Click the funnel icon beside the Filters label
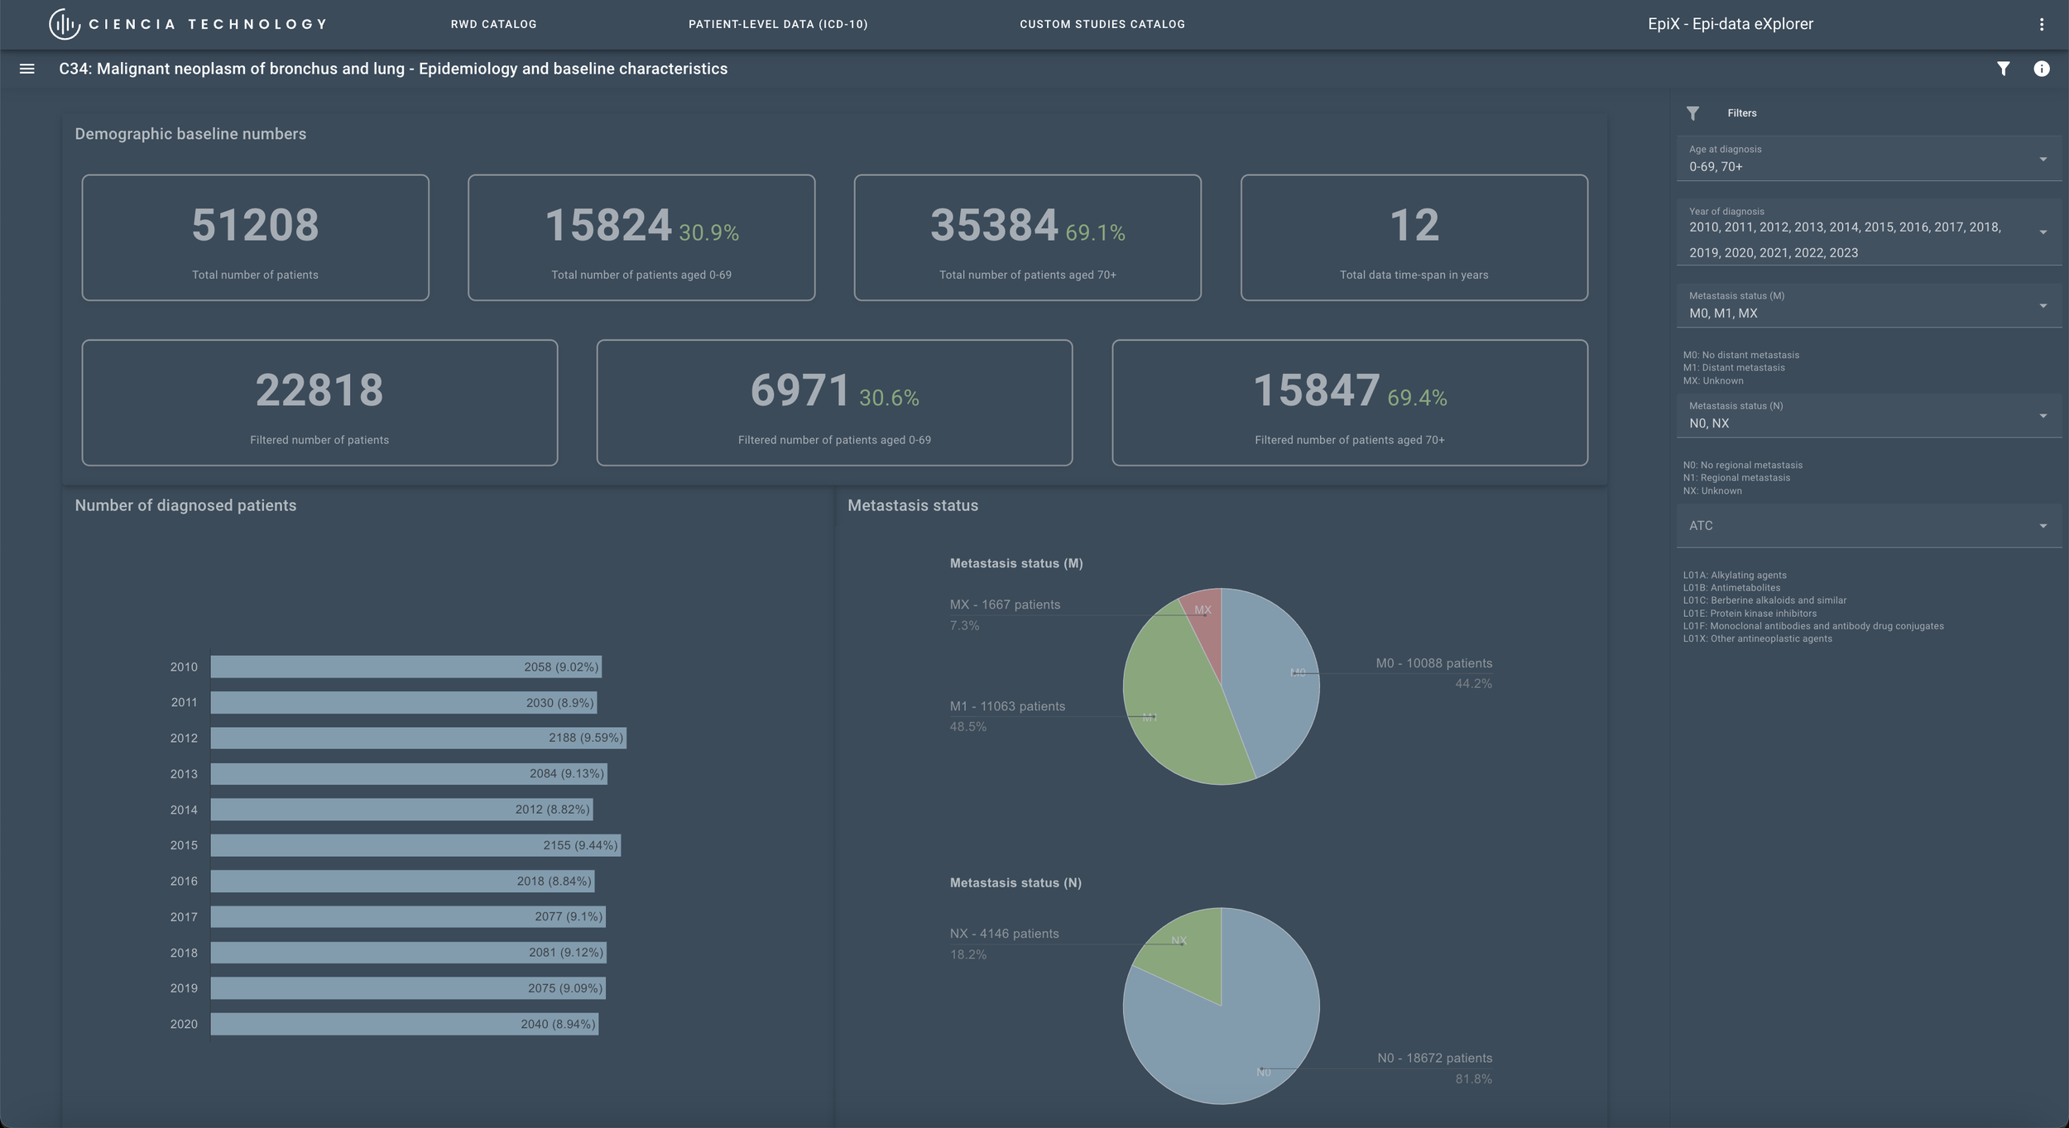2069x1128 pixels. (x=1692, y=113)
